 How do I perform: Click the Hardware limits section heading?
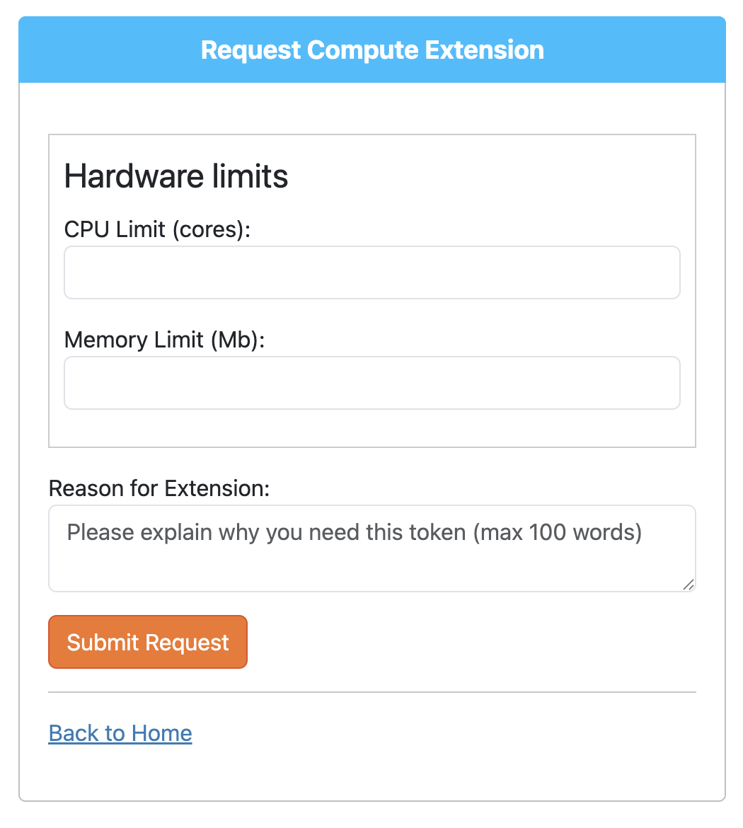pos(175,177)
